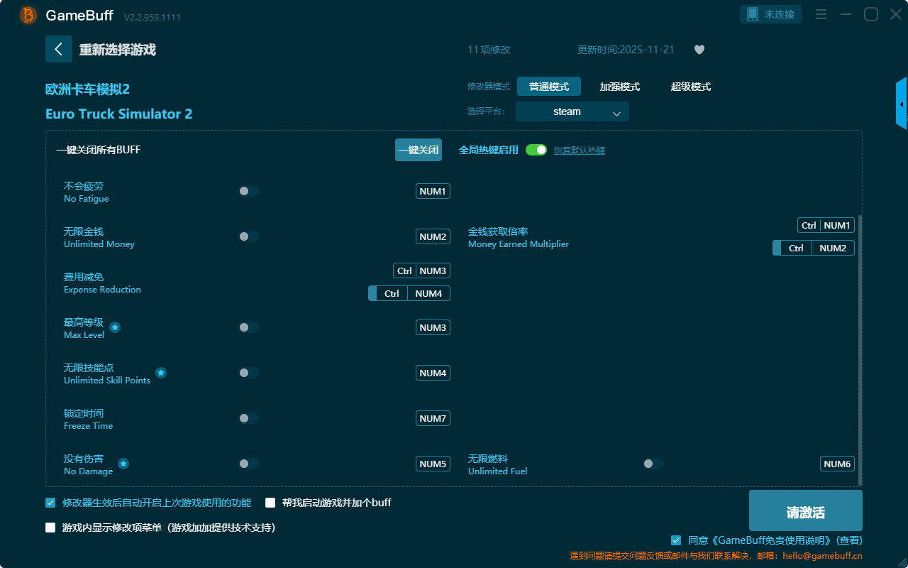This screenshot has height=568, width=908.
Task: Check the in-game cheat menu display checkbox
Action: click(50, 528)
